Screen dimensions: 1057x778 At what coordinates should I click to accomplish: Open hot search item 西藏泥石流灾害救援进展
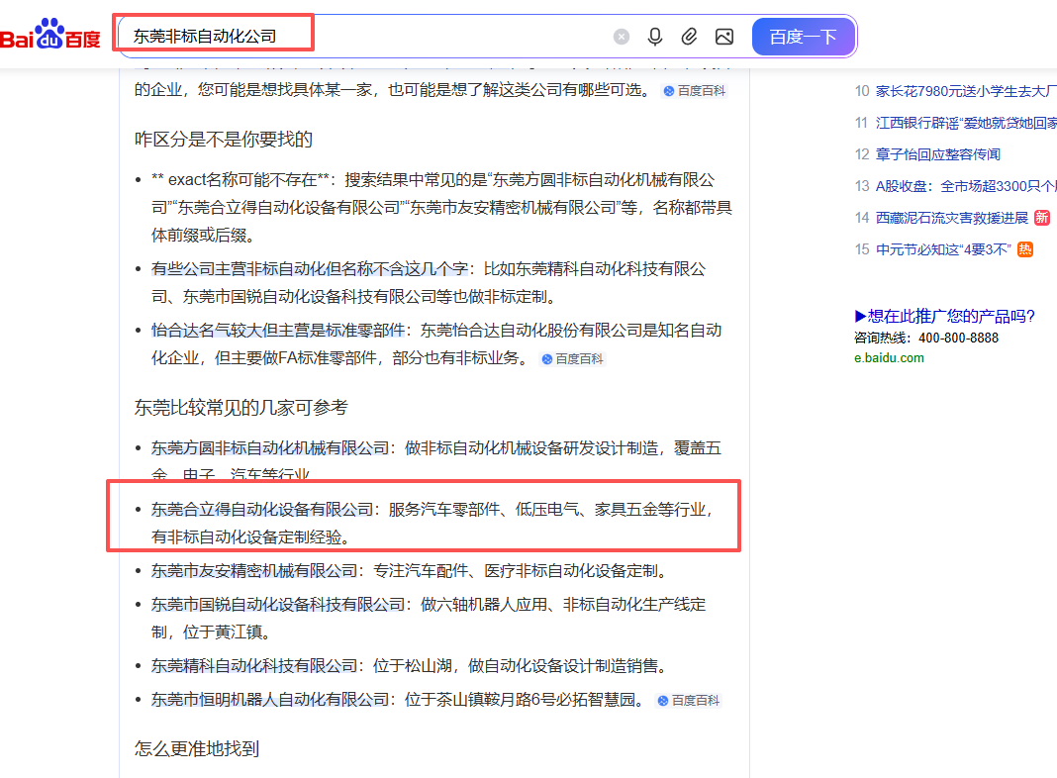952,218
